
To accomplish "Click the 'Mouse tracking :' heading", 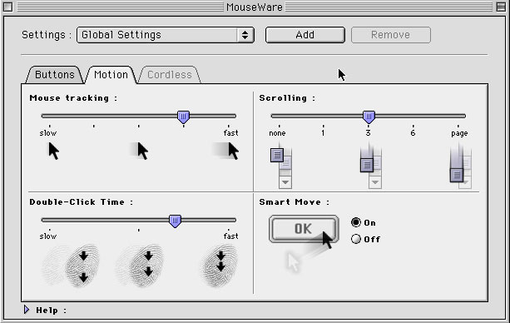I will [x=73, y=98].
